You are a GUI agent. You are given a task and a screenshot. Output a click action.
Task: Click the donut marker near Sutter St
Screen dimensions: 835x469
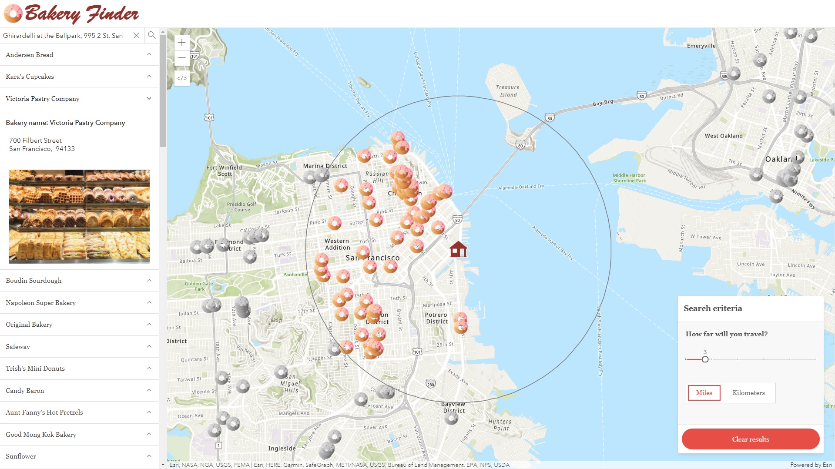click(x=376, y=220)
